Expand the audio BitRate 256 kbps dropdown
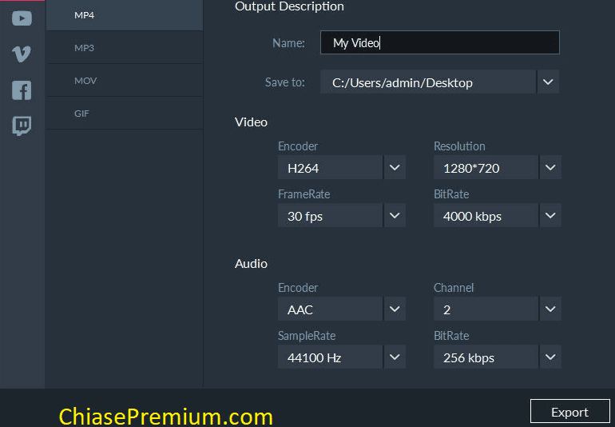Image resolution: width=615 pixels, height=427 pixels. pos(550,357)
